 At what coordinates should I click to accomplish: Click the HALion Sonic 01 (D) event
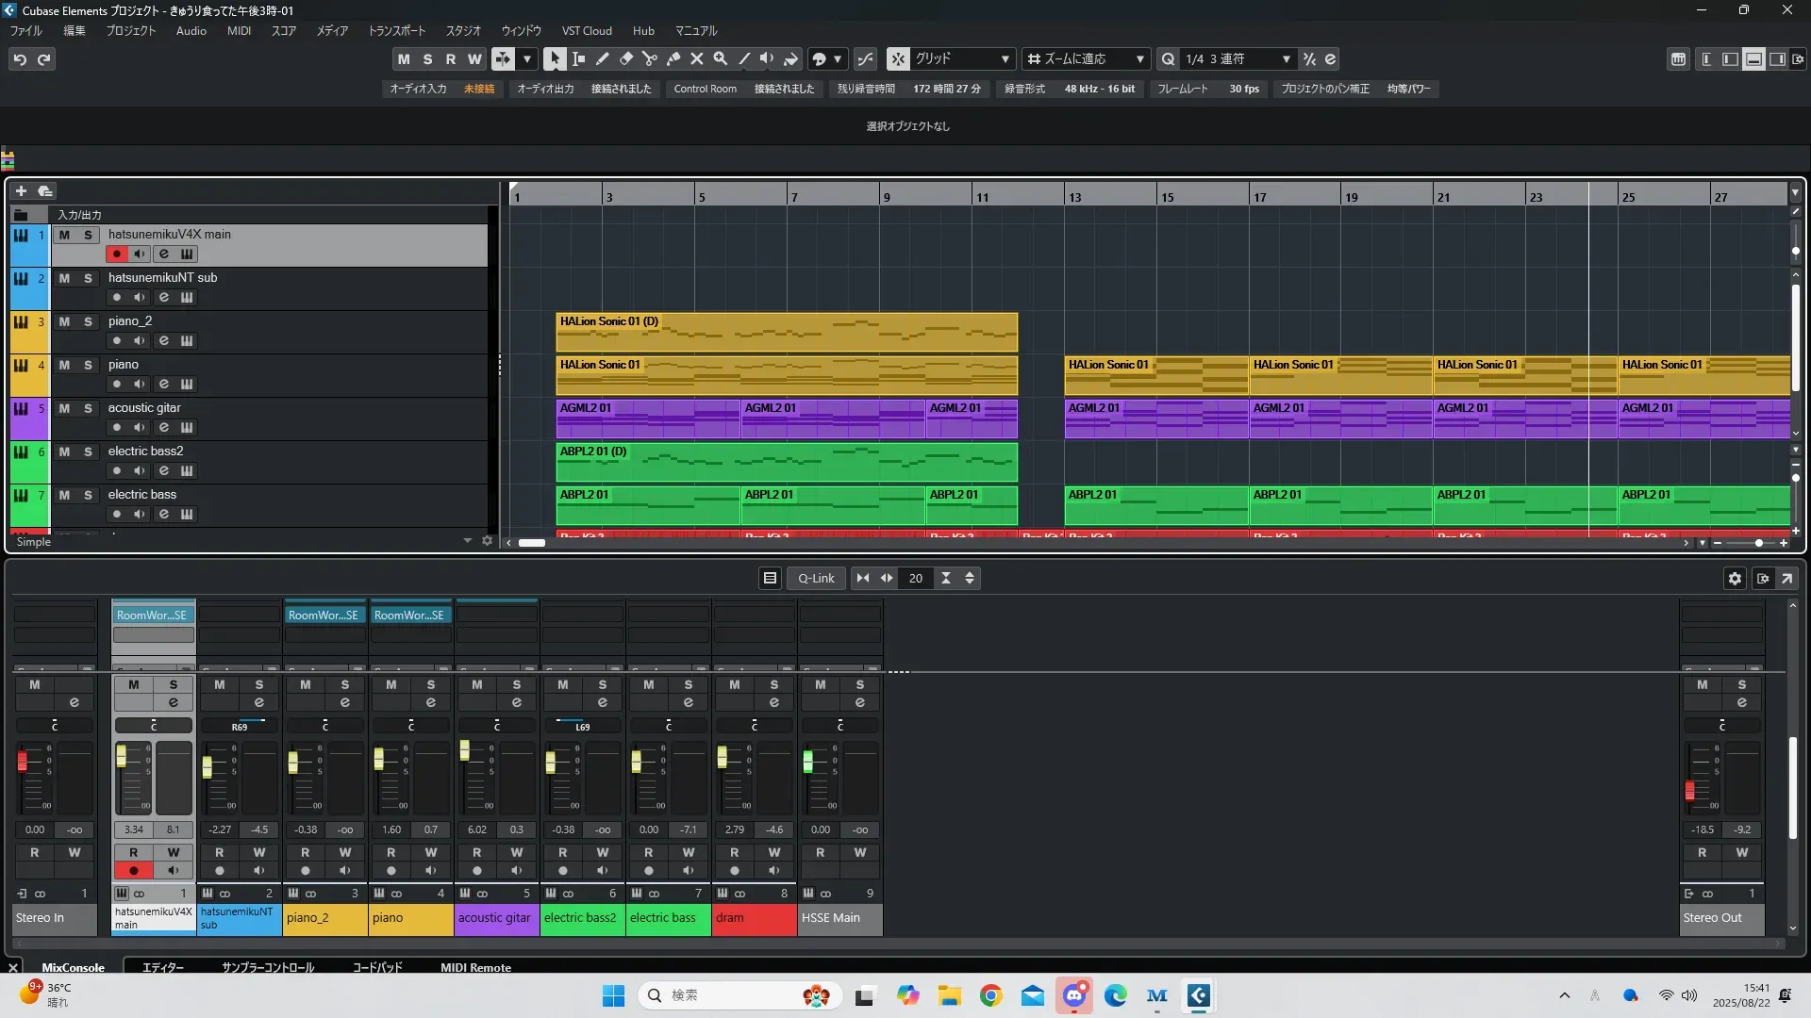pyautogui.click(x=786, y=335)
